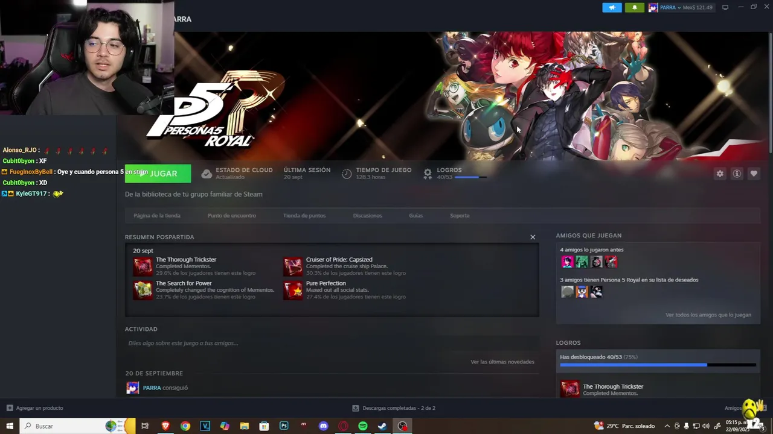Click Pure Perfection achievement title

pyautogui.click(x=326, y=283)
